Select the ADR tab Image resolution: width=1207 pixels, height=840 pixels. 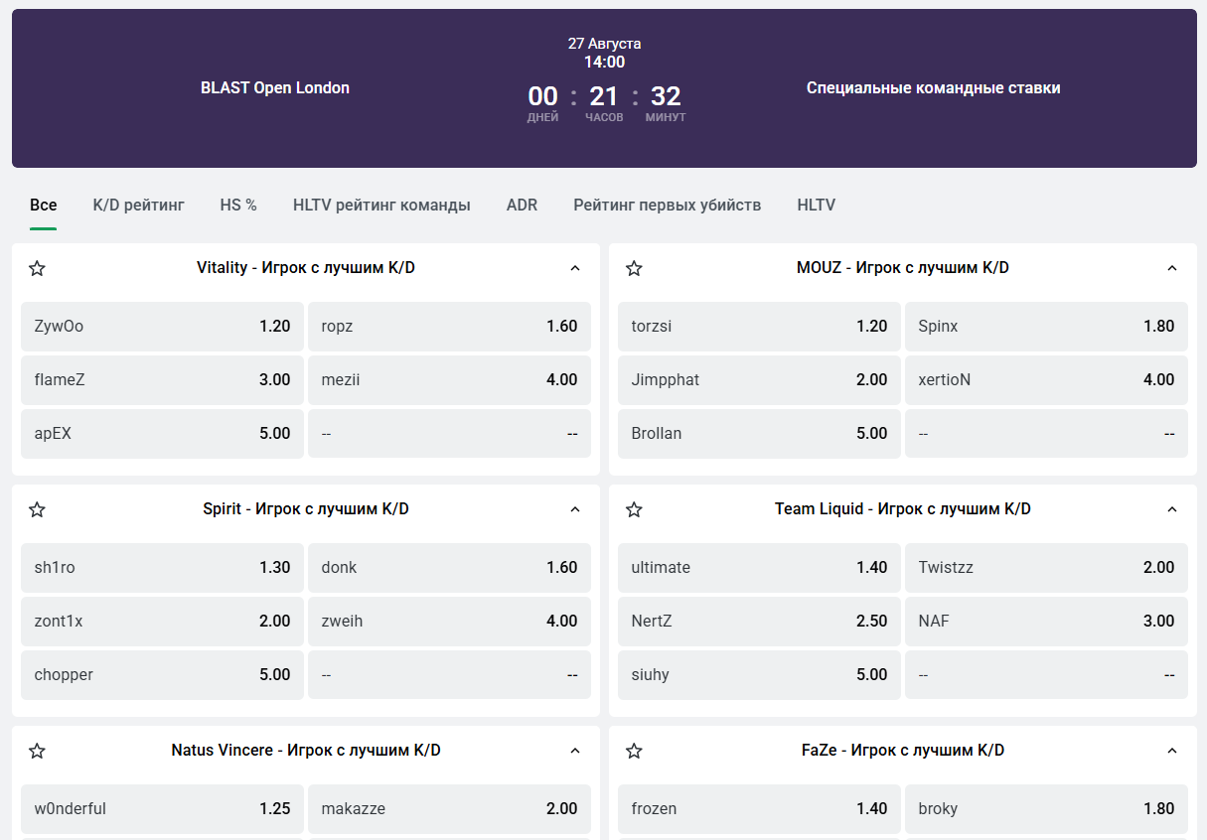click(522, 206)
